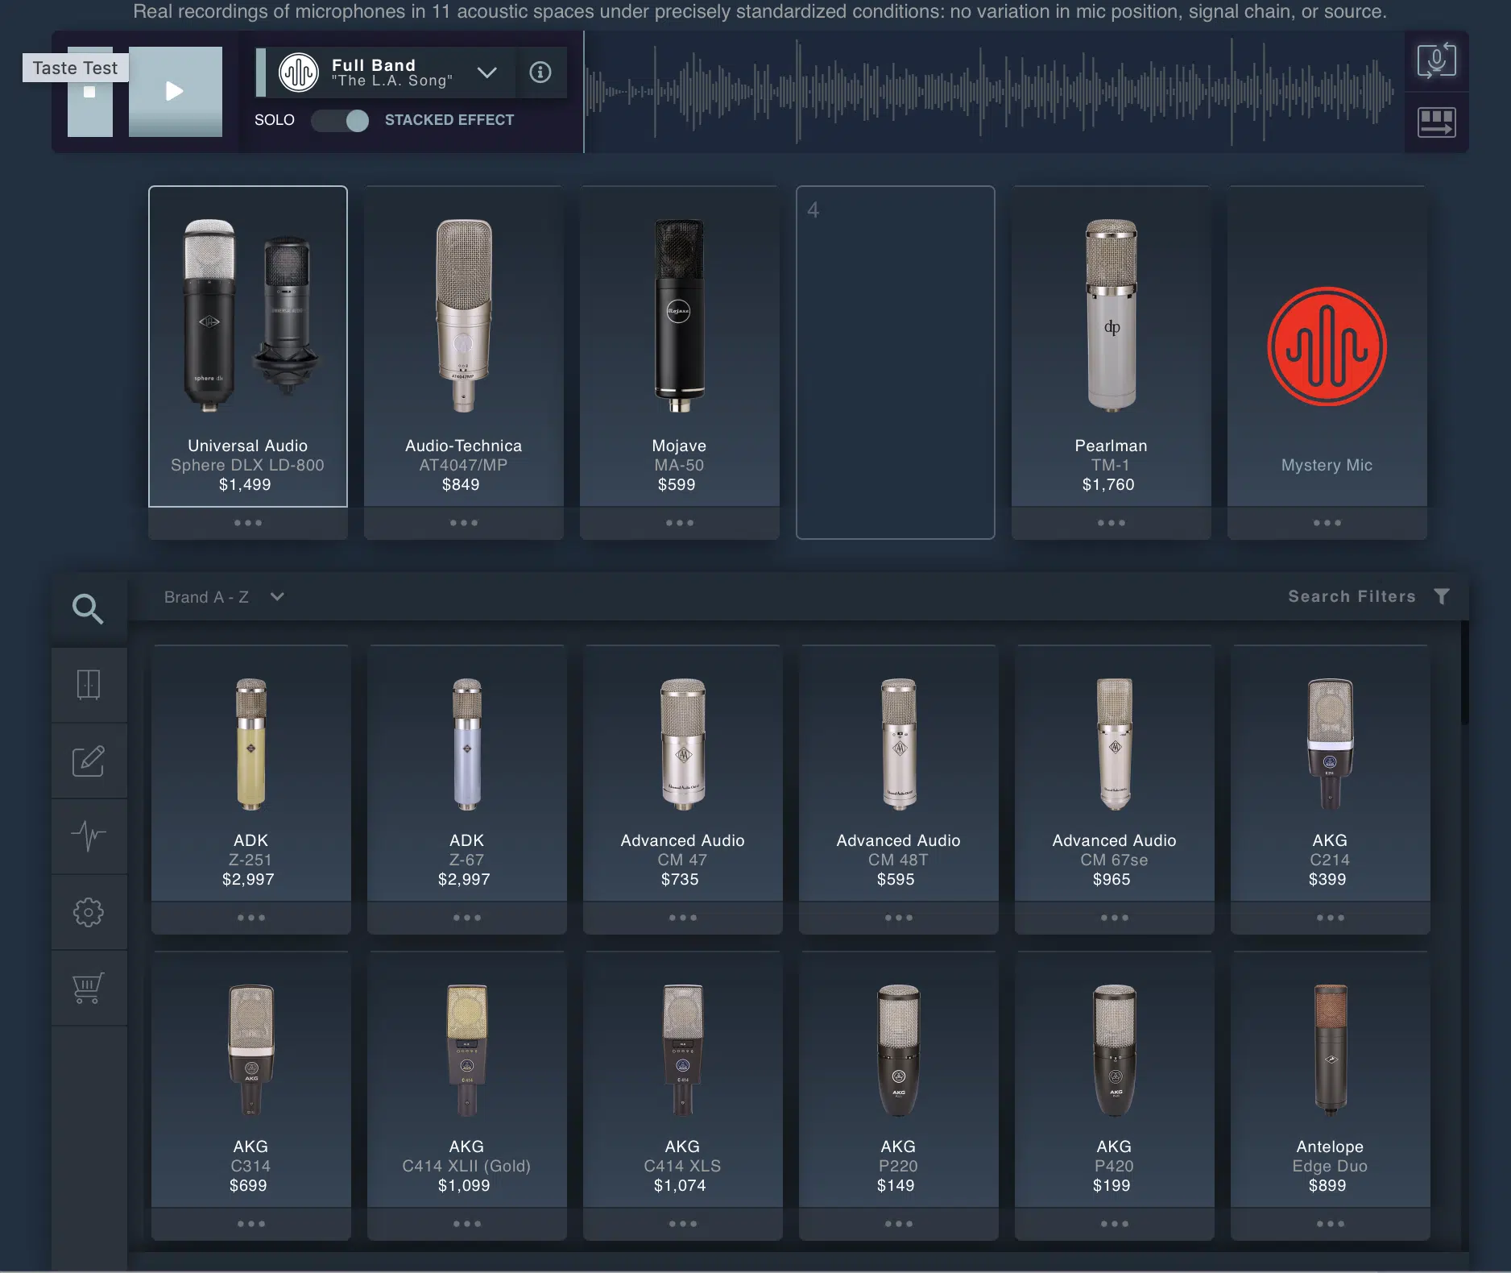The height and width of the screenshot is (1273, 1511).
Task: Click the info button next to Full Band
Action: pyautogui.click(x=540, y=73)
